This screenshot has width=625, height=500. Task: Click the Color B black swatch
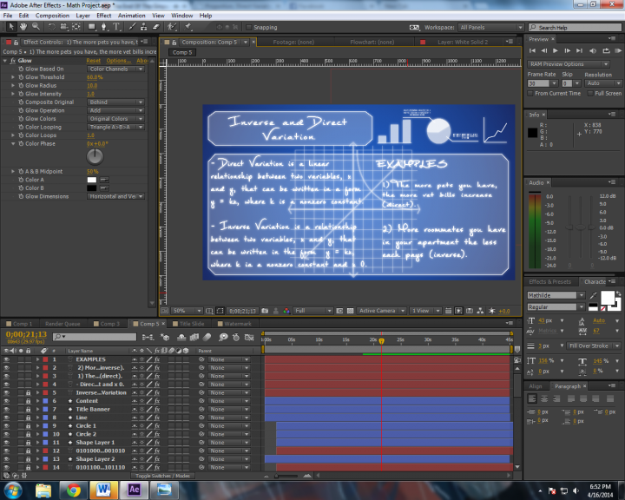tap(92, 188)
